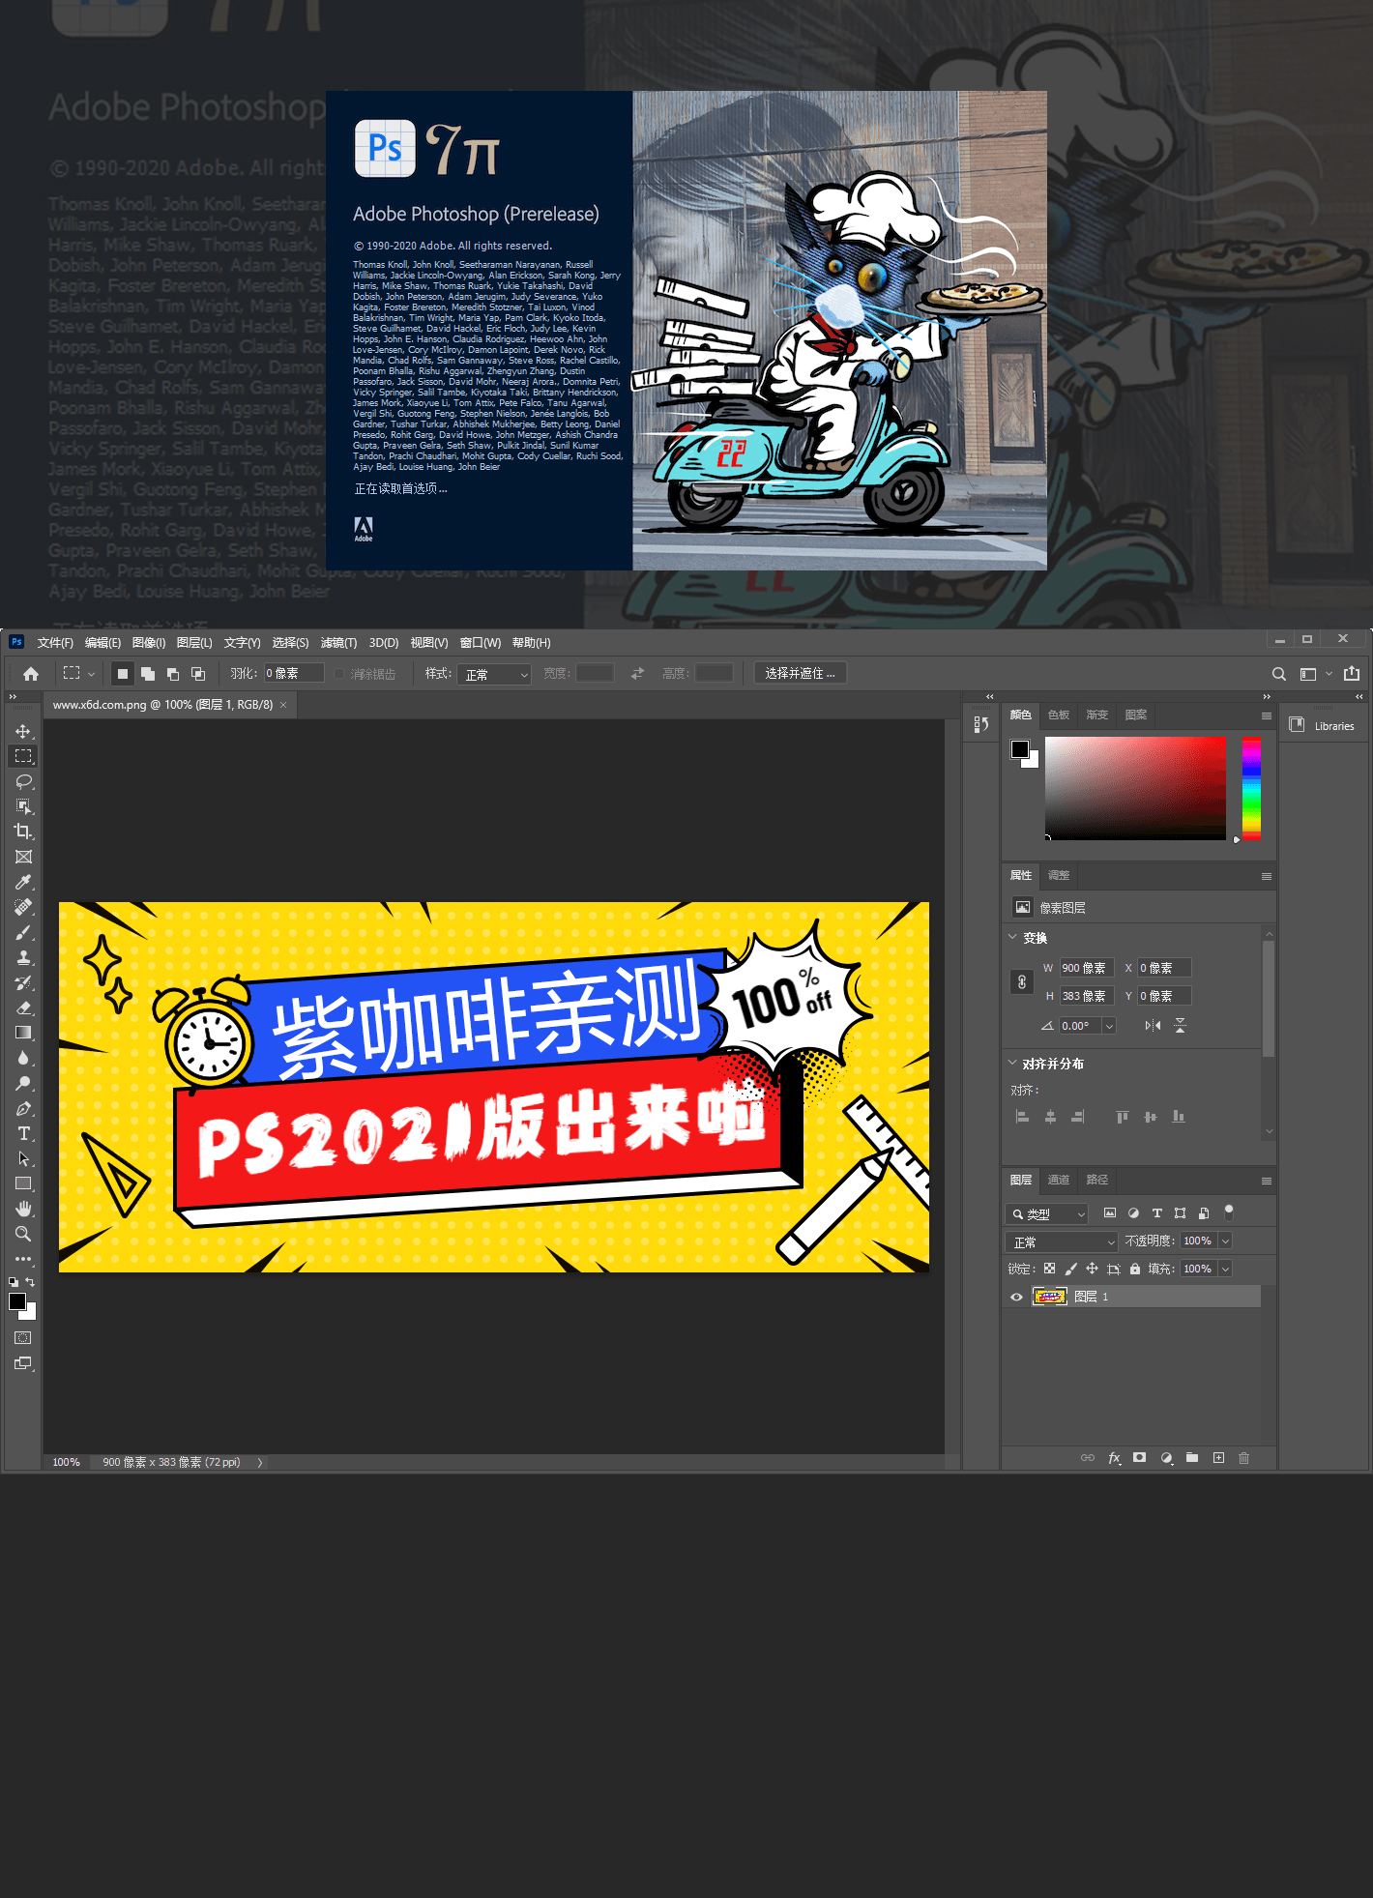Select the Eraser tool
Viewport: 1373px width, 1898px height.
23,1007
